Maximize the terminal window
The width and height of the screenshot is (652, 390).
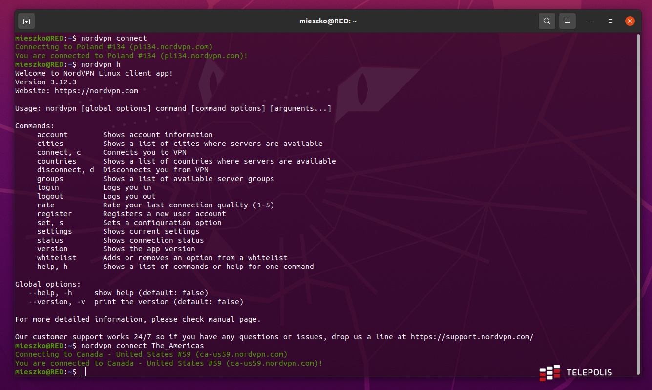tap(610, 21)
